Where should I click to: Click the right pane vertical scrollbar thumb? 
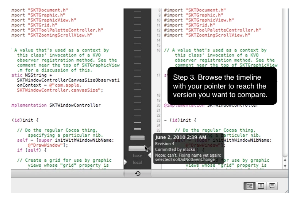coord(285,82)
